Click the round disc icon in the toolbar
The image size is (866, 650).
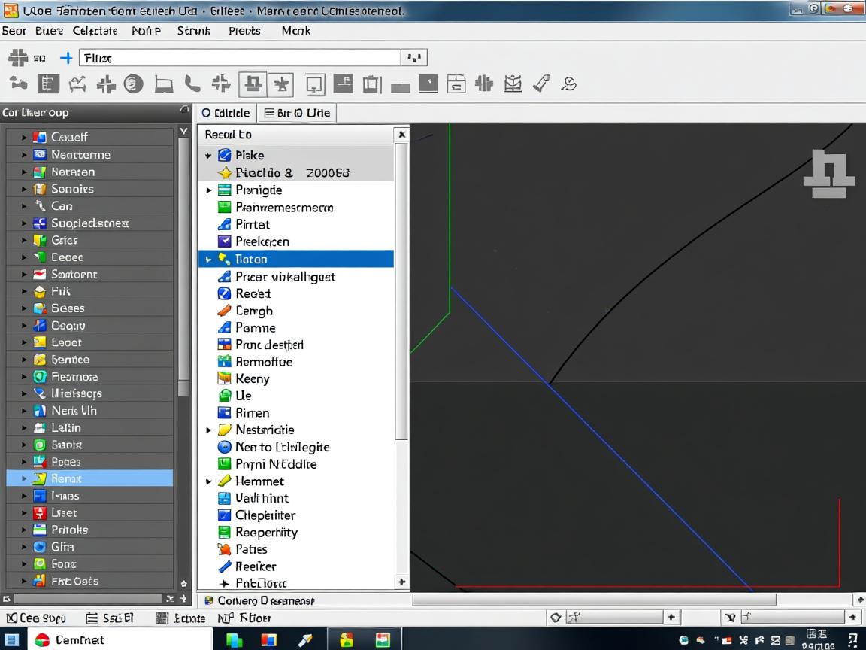click(x=133, y=84)
